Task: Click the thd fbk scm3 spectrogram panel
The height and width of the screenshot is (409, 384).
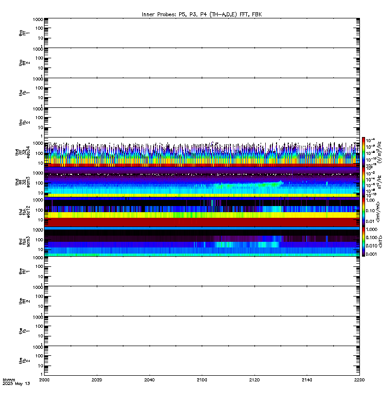Action: coord(202,241)
